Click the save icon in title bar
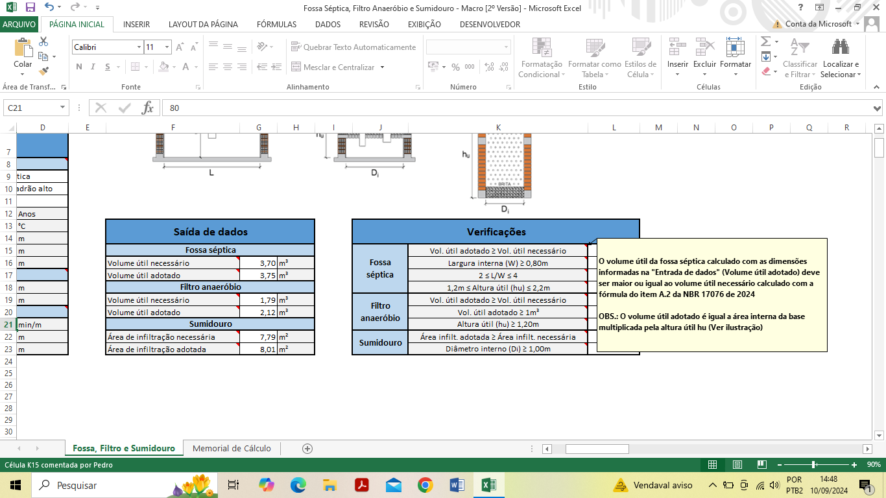The image size is (886, 498). pyautogui.click(x=30, y=7)
